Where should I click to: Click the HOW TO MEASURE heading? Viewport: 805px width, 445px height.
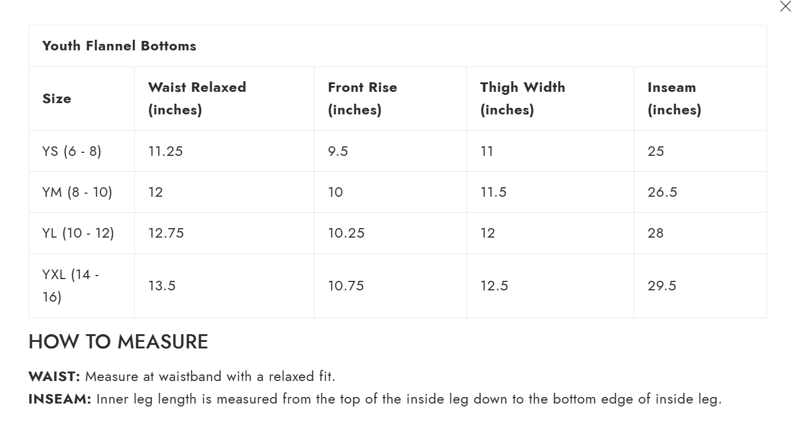[x=118, y=342]
